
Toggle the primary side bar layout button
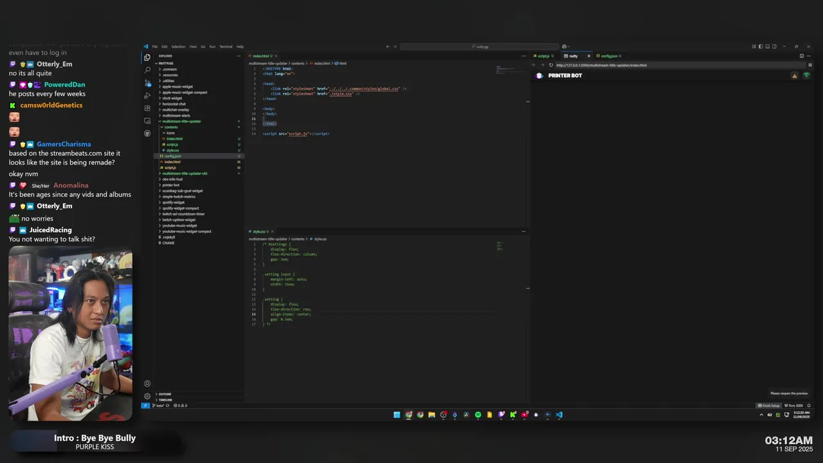point(761,46)
